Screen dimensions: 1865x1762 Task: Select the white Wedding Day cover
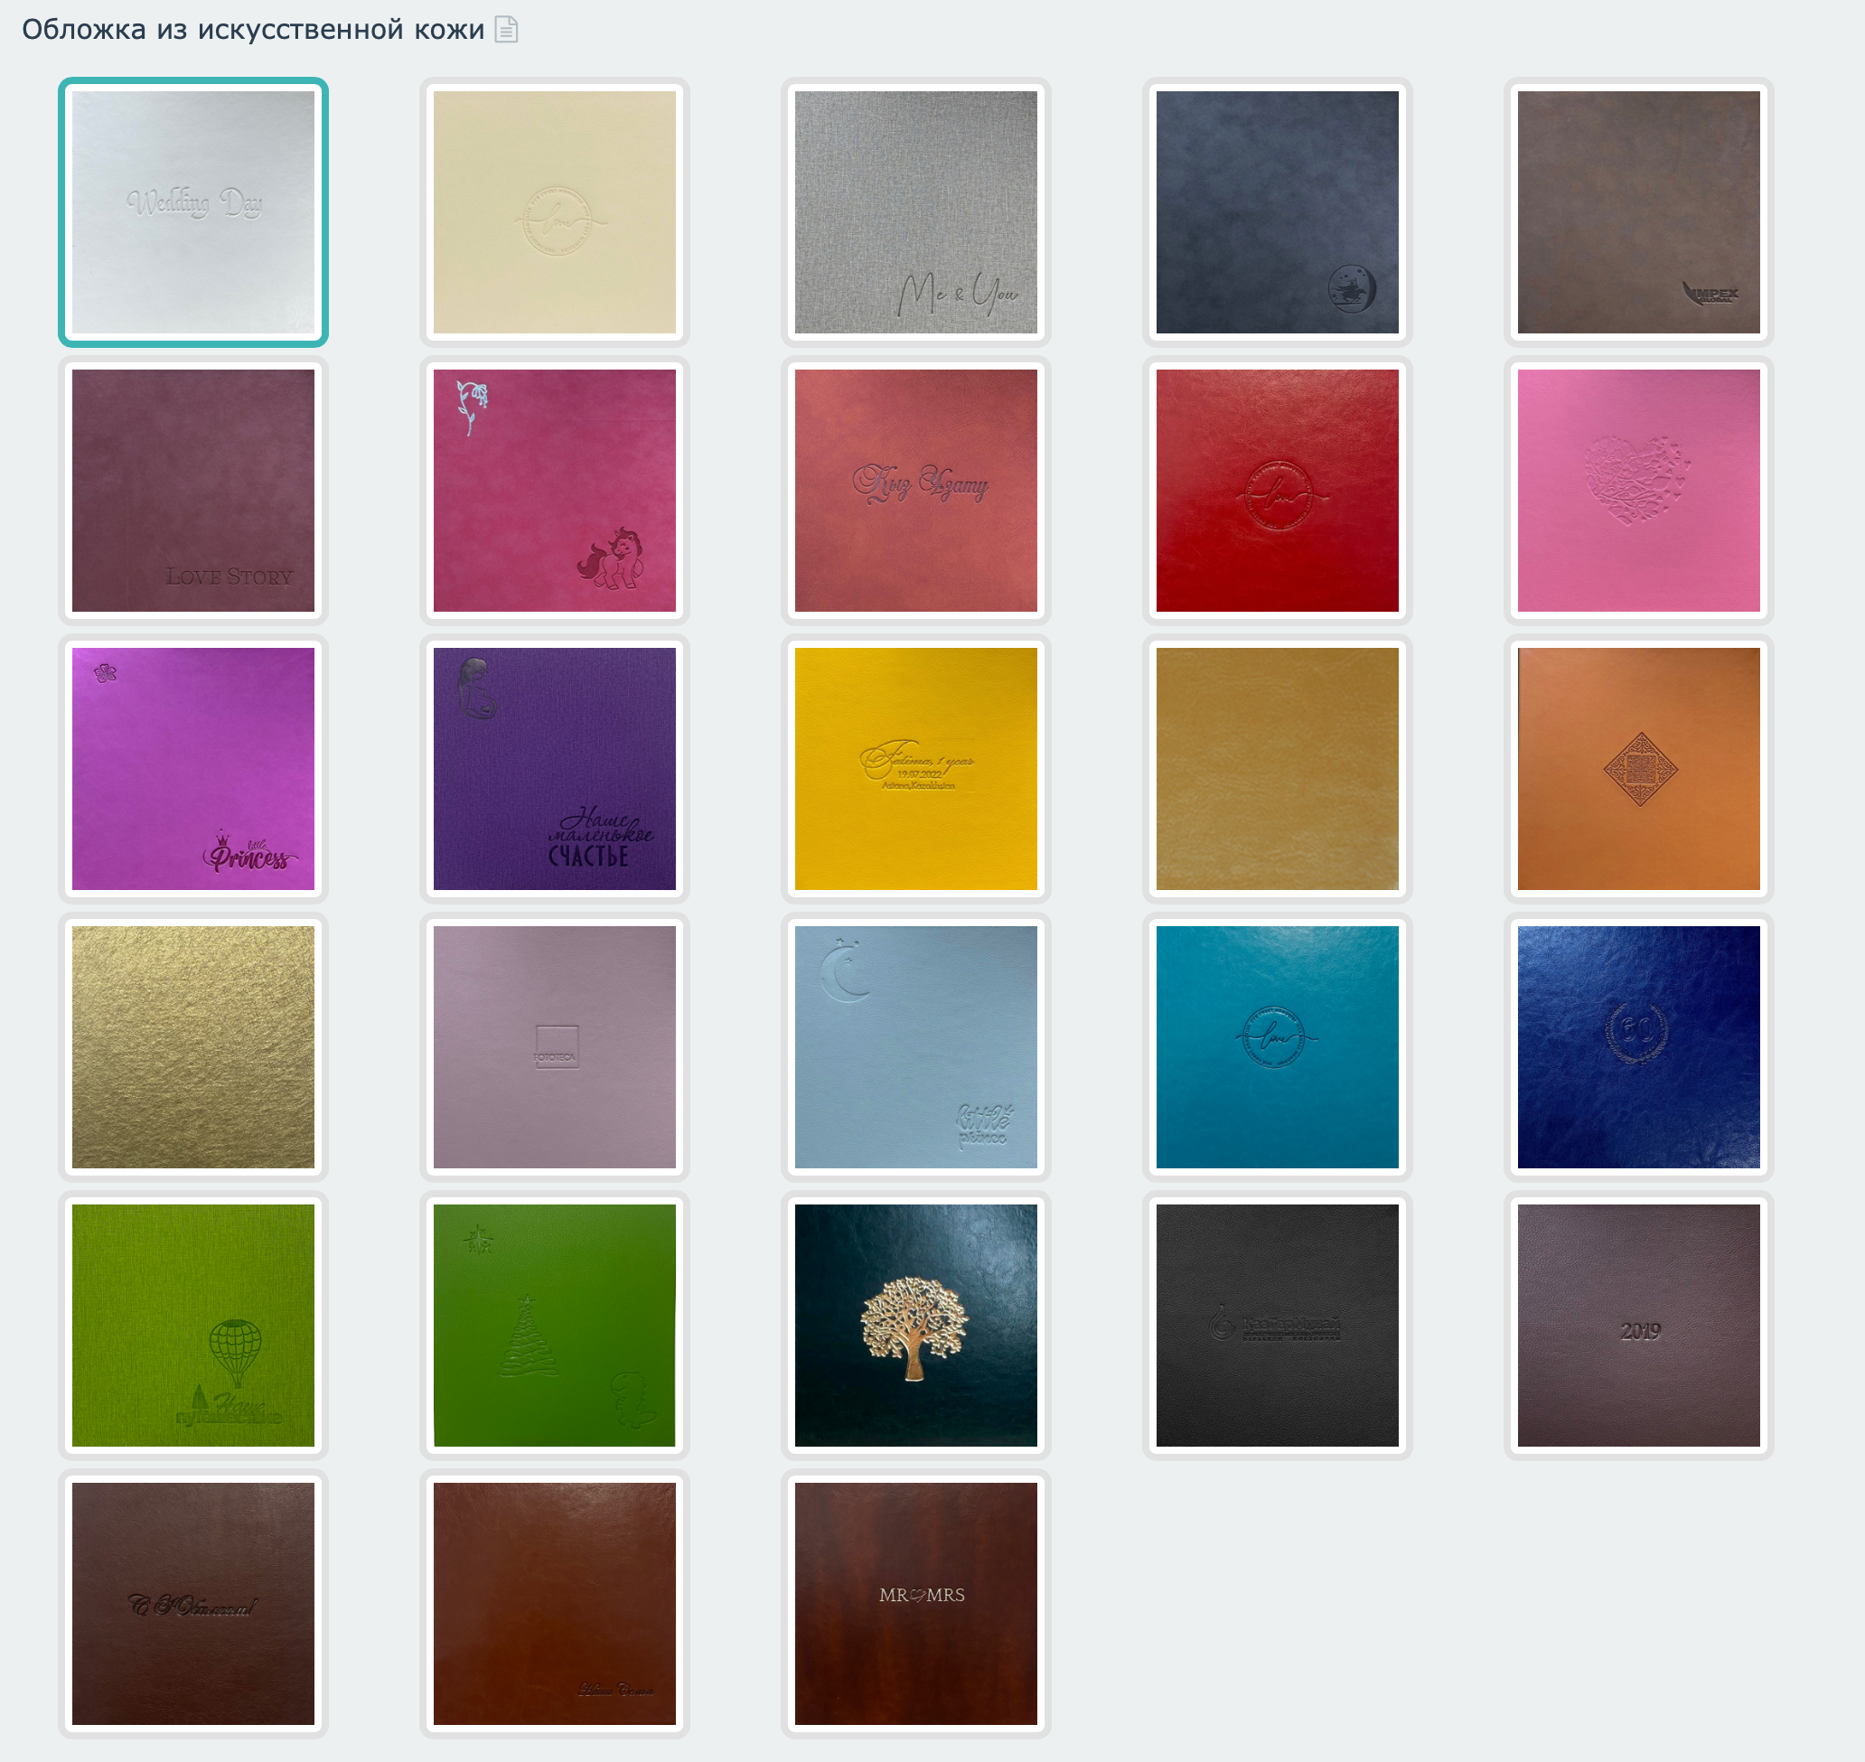pyautogui.click(x=193, y=212)
